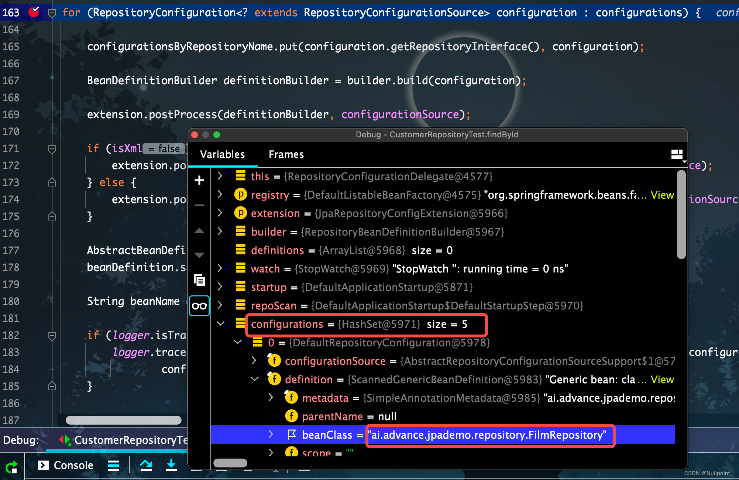This screenshot has width=739, height=480.
Task: Toggle the breakpoint on line 163
Action: point(34,12)
